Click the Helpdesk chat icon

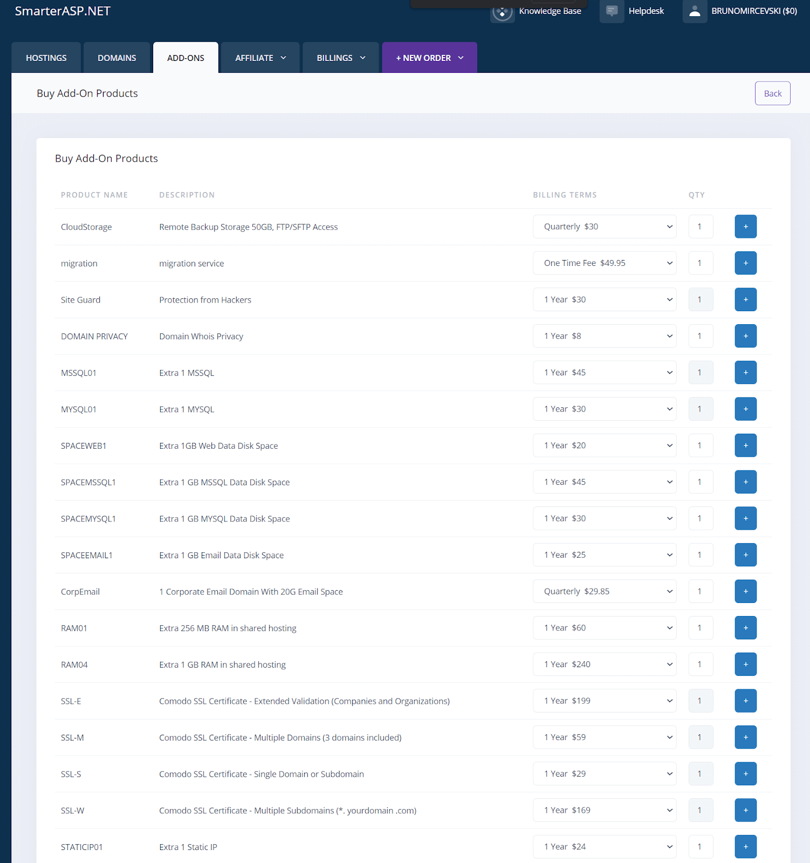click(612, 11)
